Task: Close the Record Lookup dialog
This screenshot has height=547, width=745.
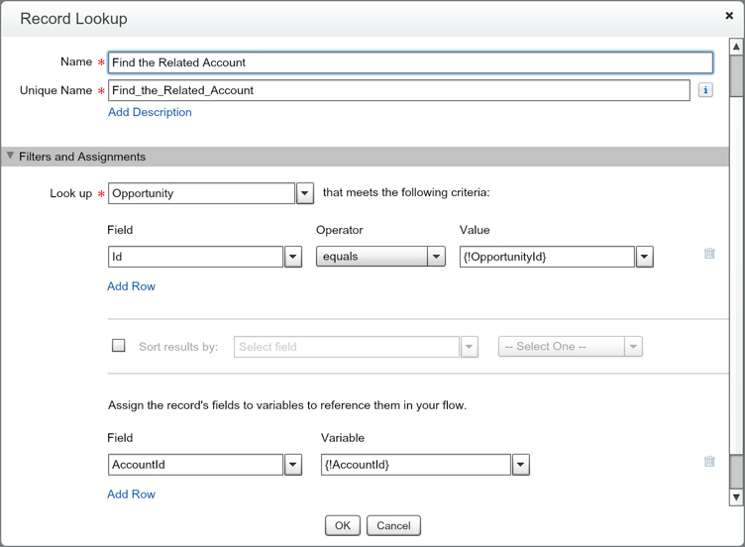Action: pos(730,16)
